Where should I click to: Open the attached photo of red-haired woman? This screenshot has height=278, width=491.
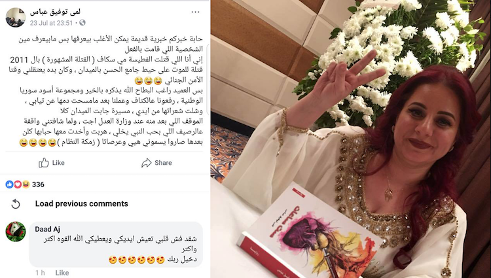point(351,139)
